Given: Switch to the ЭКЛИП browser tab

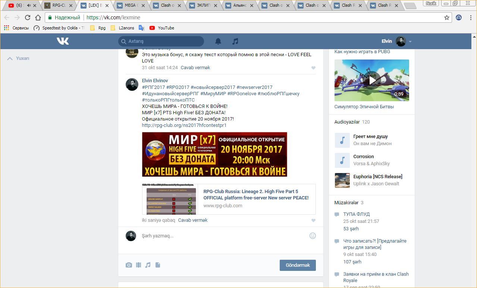Looking at the screenshot, I should 203,5.
